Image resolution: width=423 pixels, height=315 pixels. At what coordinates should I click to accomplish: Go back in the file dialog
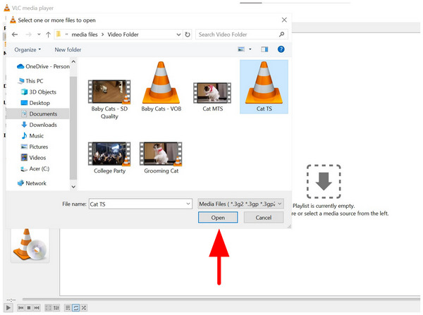[15, 35]
